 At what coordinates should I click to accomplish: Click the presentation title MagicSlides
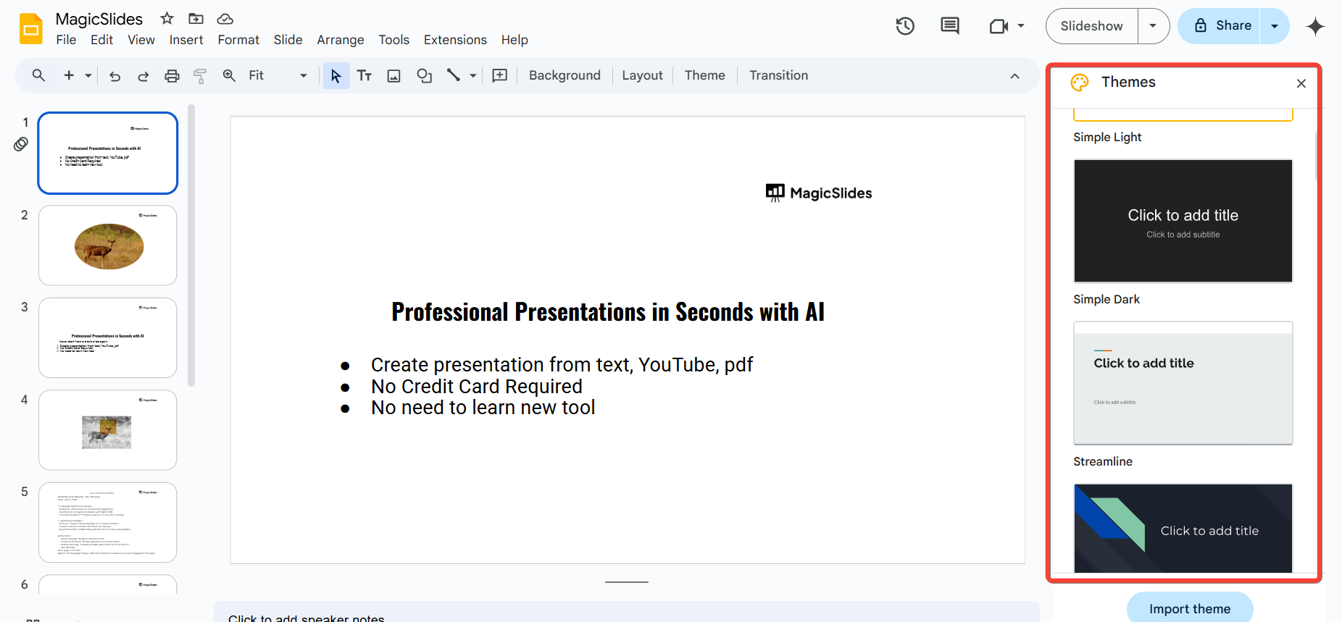[x=99, y=19]
